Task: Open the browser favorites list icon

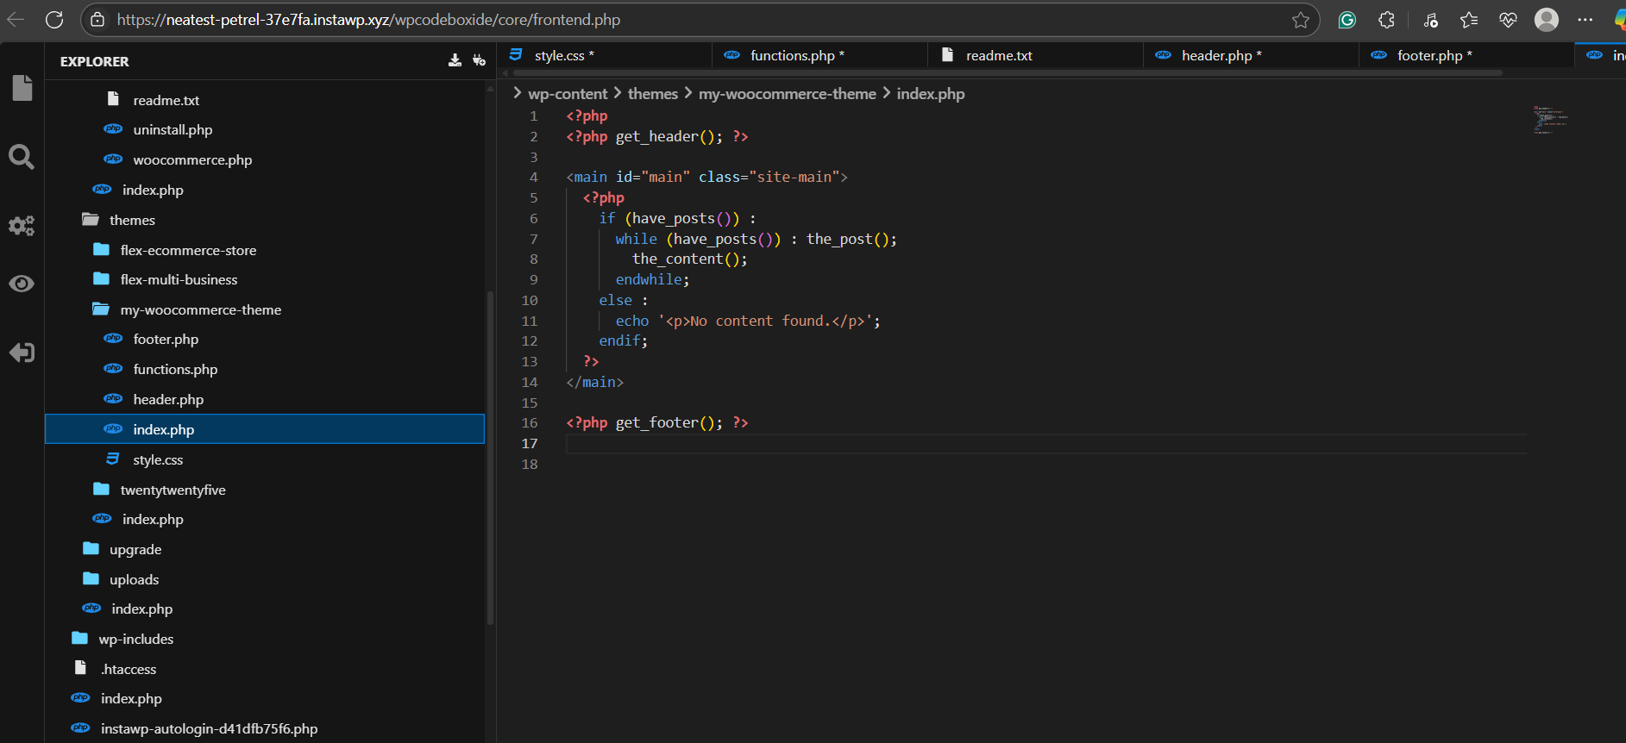Action: click(1469, 20)
